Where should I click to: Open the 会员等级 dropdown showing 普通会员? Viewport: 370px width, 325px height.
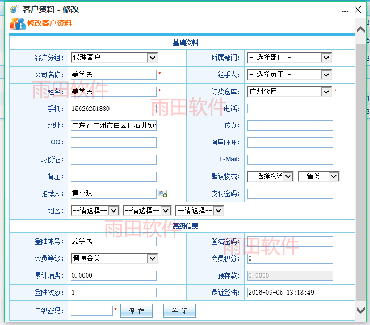[114, 258]
